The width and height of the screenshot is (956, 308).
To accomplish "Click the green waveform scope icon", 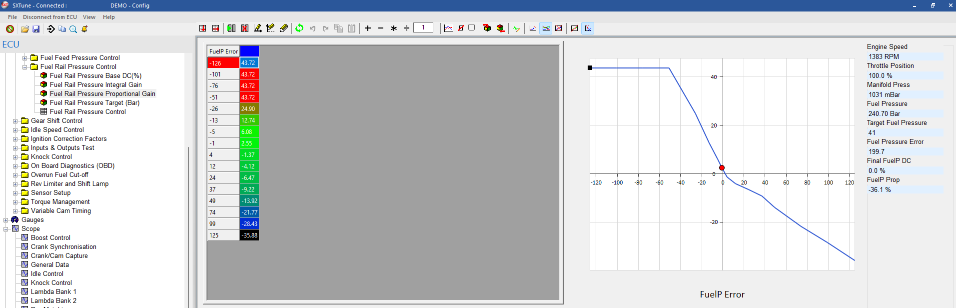I will (516, 28).
